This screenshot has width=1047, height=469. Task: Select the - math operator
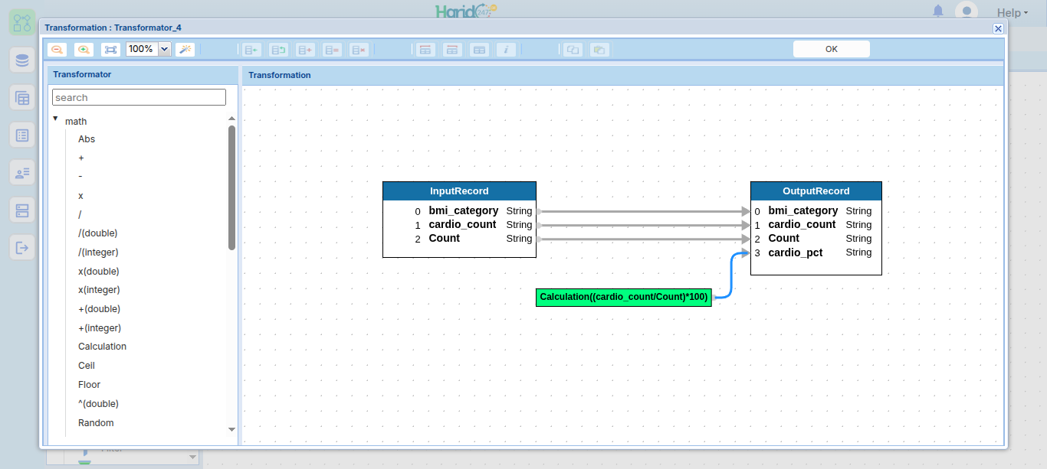point(80,177)
